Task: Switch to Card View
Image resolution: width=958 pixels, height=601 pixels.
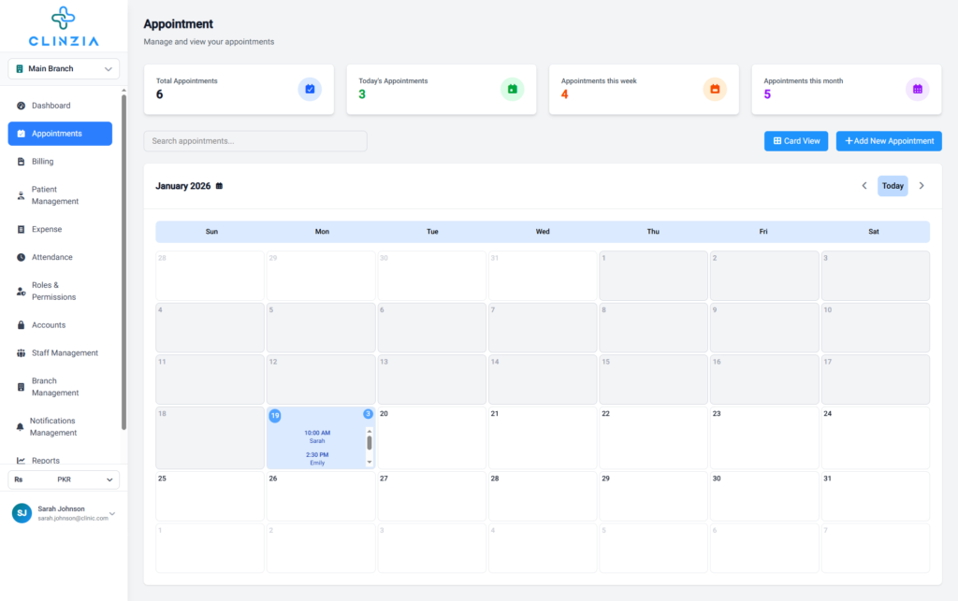Action: pos(795,141)
